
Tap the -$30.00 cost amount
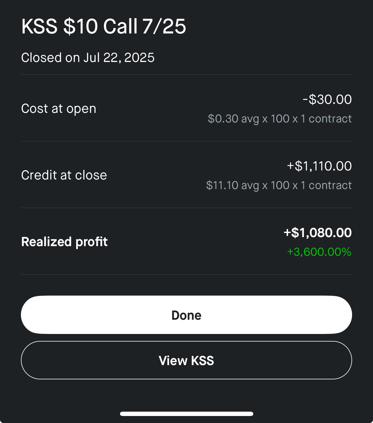pyautogui.click(x=327, y=99)
